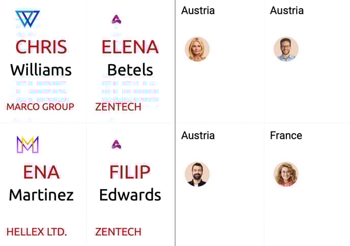Open the bearded man's avatar photo
Viewport: 350px width, 246px height.
[197, 174]
